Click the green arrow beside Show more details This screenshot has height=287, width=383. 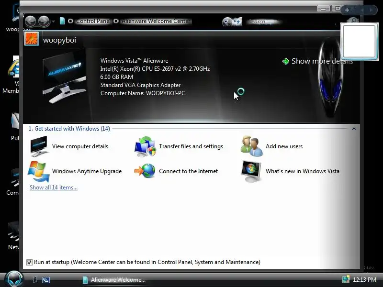coord(285,61)
